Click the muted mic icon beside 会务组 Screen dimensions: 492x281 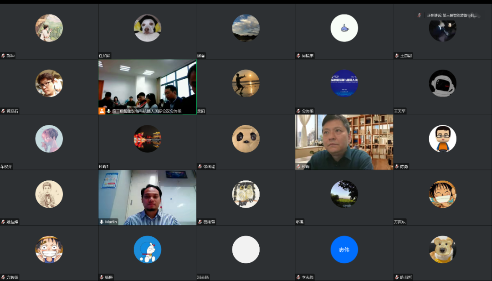point(298,111)
